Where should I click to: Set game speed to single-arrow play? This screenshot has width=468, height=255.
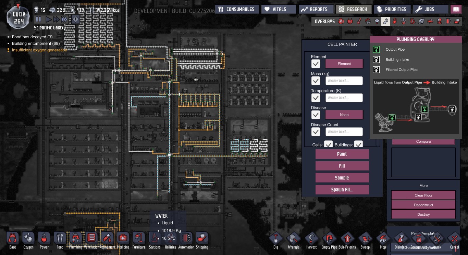coord(49,20)
